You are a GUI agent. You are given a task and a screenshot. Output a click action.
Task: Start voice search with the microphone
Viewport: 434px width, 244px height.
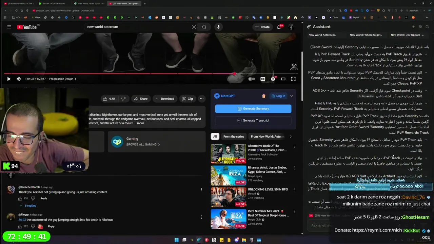pyautogui.click(x=219, y=27)
